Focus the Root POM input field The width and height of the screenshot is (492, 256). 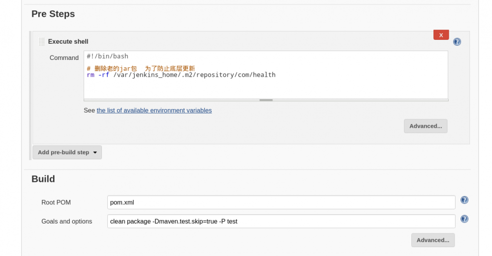tap(281, 202)
